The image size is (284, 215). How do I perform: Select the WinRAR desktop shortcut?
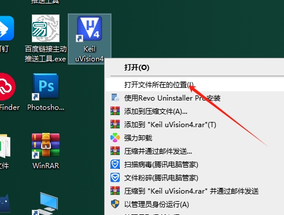pos(46,151)
